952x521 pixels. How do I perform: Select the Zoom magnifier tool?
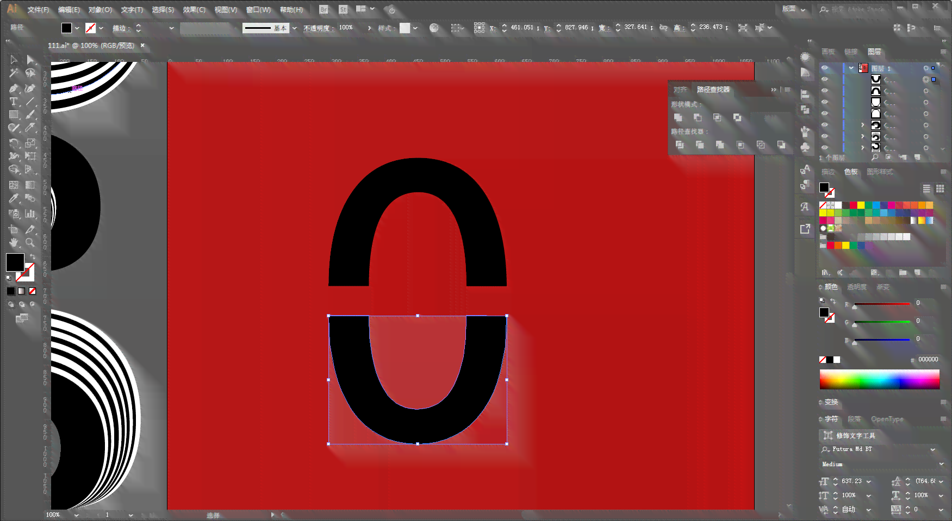[x=30, y=243]
